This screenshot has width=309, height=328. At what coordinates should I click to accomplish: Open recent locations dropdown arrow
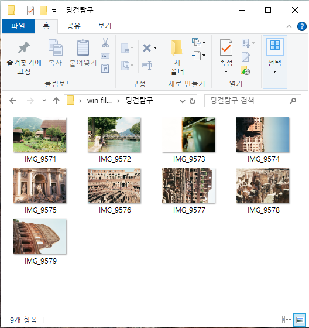44,100
